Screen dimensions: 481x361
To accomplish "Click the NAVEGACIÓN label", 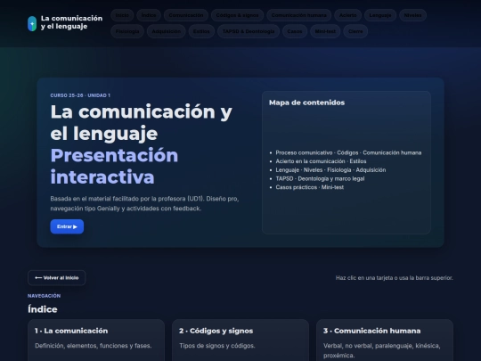I will pos(44,296).
